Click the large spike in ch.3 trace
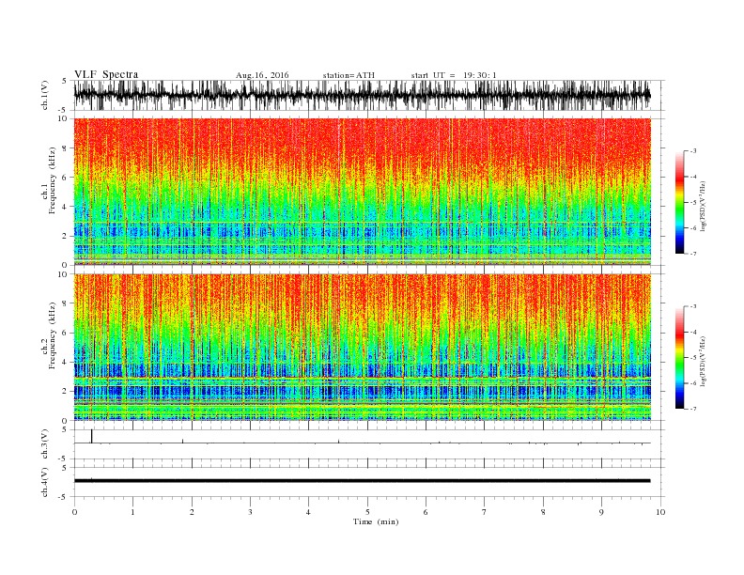 click(91, 436)
